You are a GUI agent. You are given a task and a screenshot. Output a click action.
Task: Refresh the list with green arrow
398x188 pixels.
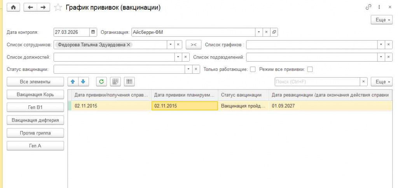click(101, 81)
